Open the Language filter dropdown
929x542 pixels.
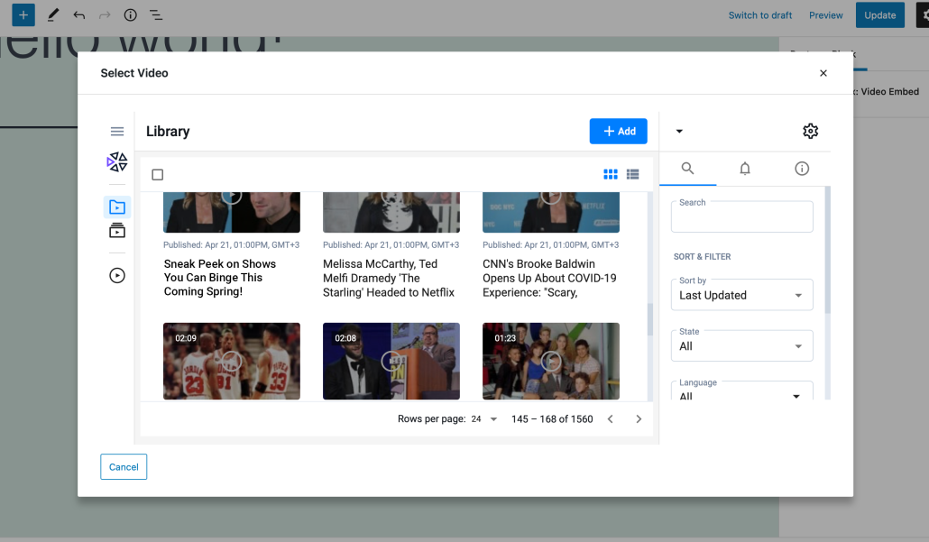pos(741,392)
